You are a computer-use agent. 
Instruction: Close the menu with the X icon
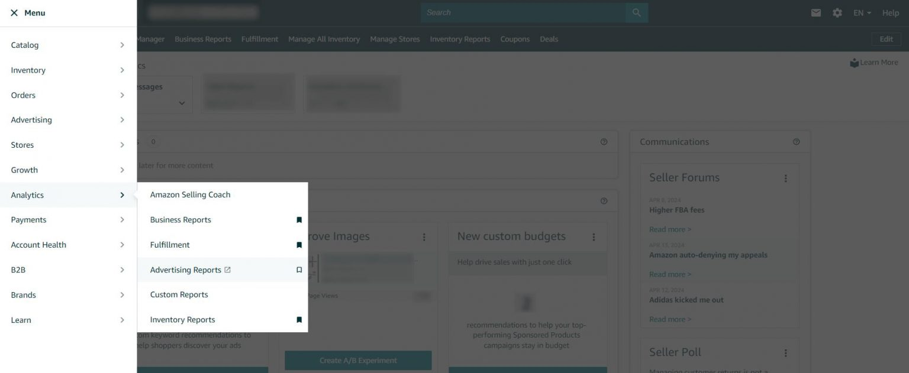point(14,13)
